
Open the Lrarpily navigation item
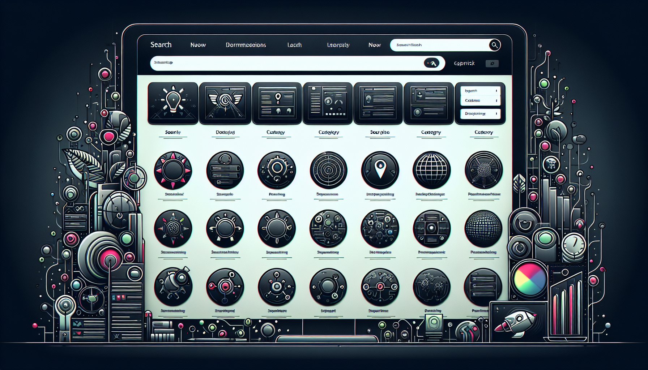point(338,45)
